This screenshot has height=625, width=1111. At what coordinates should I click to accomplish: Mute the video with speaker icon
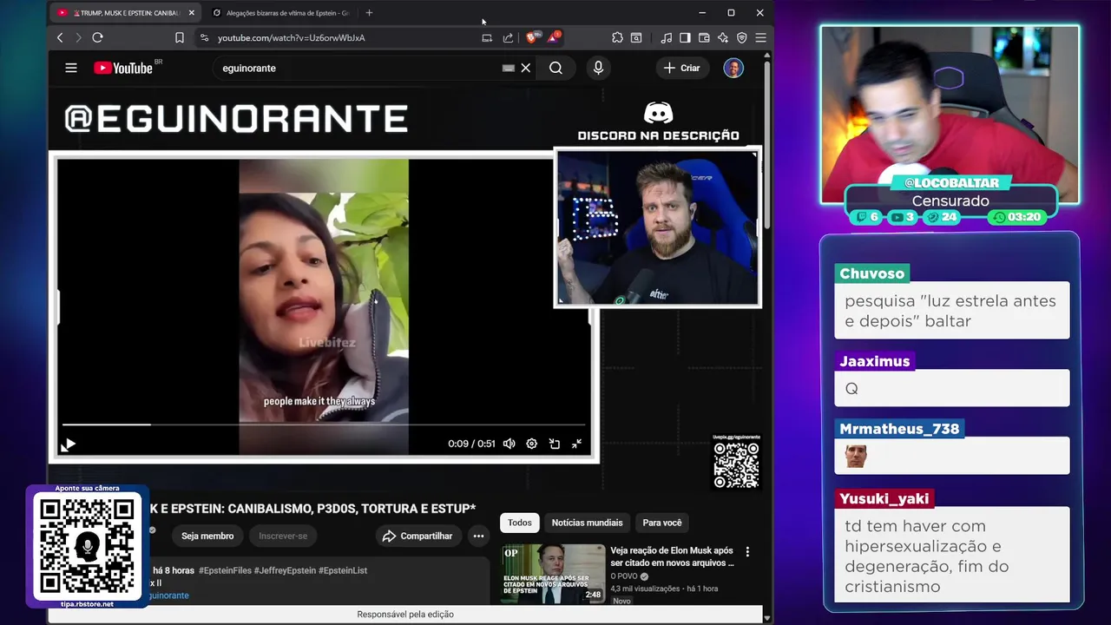[509, 444]
